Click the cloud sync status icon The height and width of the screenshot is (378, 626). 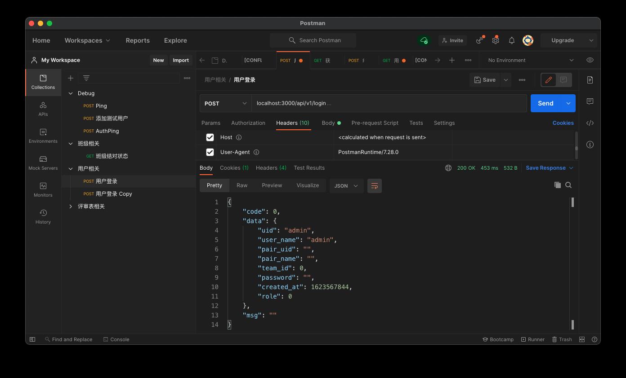coord(424,40)
